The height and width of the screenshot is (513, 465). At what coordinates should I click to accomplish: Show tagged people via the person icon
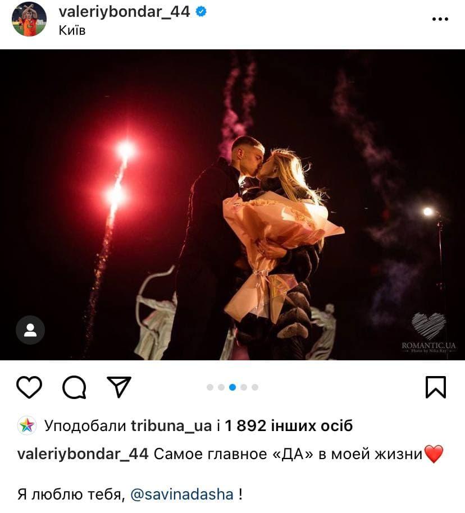click(x=30, y=330)
